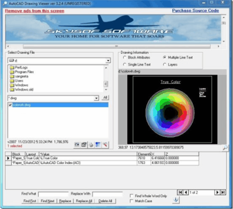Click the Z column header
This screenshot has width=233, height=209.
click(182, 154)
